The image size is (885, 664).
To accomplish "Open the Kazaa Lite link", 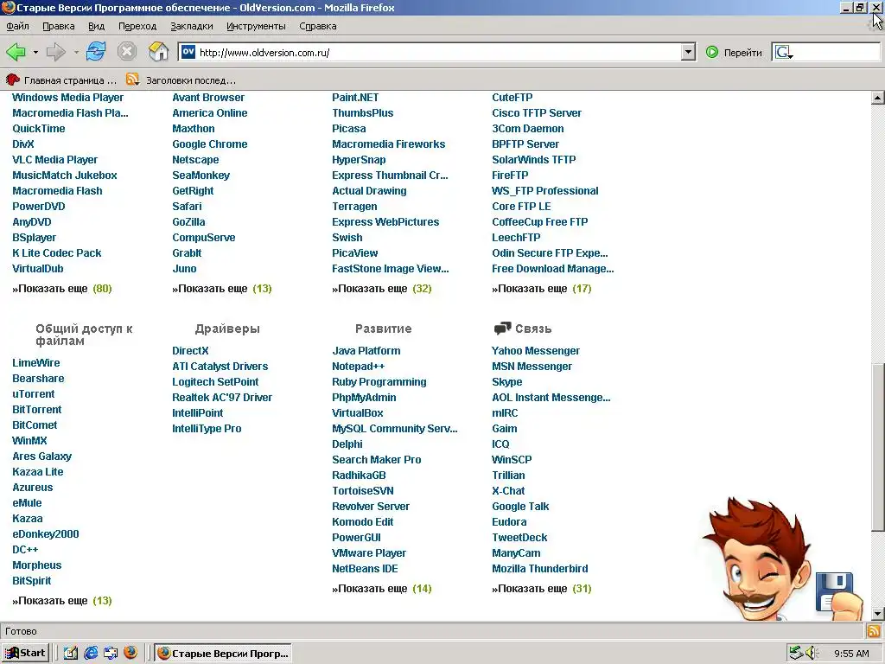I will [38, 471].
